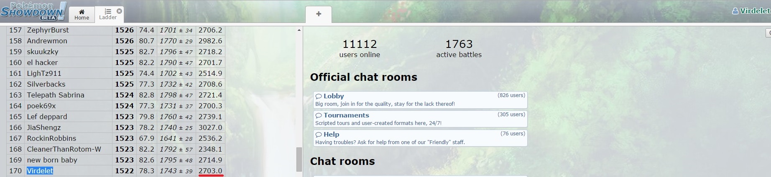Join the Help chat room
Viewport: 771px width, 177px height.
click(420, 138)
